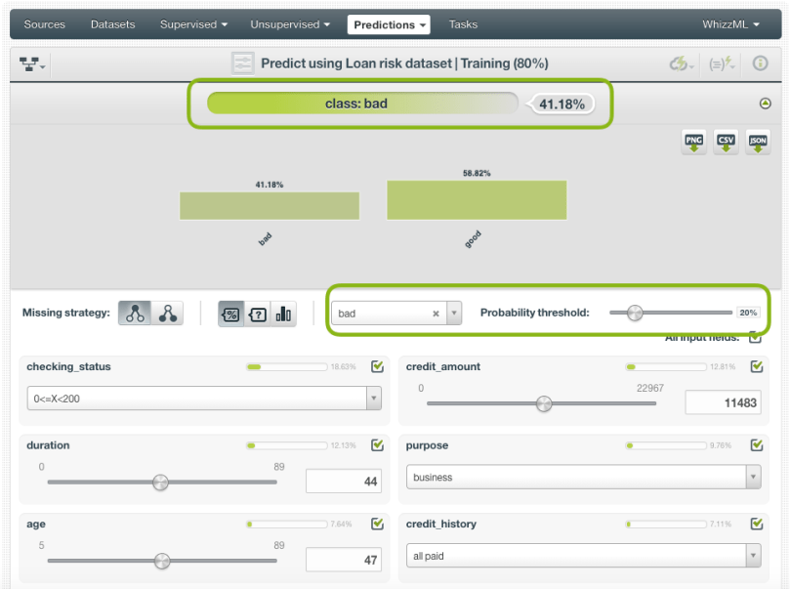790x589 pixels.
Task: Export the prediction as JSON
Action: 758,142
